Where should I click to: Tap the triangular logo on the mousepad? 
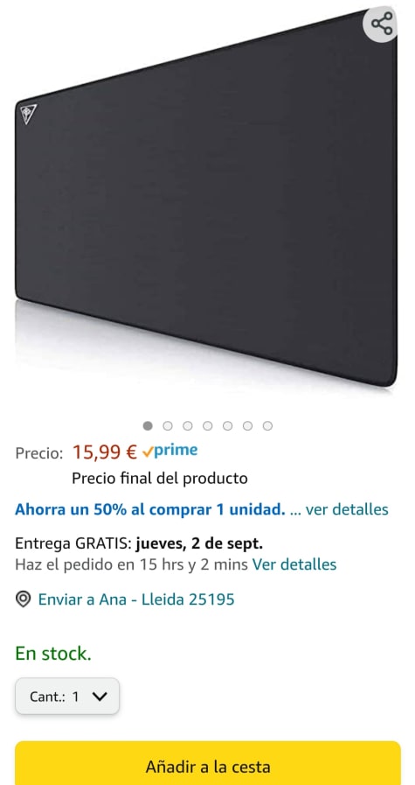click(x=29, y=115)
